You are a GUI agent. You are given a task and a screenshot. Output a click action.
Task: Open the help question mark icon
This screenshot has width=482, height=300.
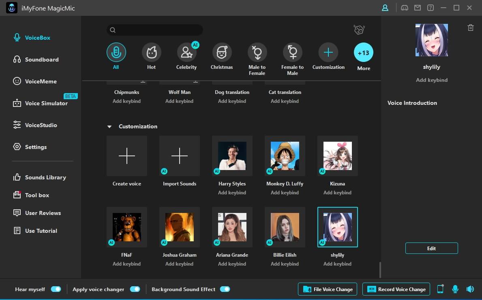pyautogui.click(x=431, y=8)
